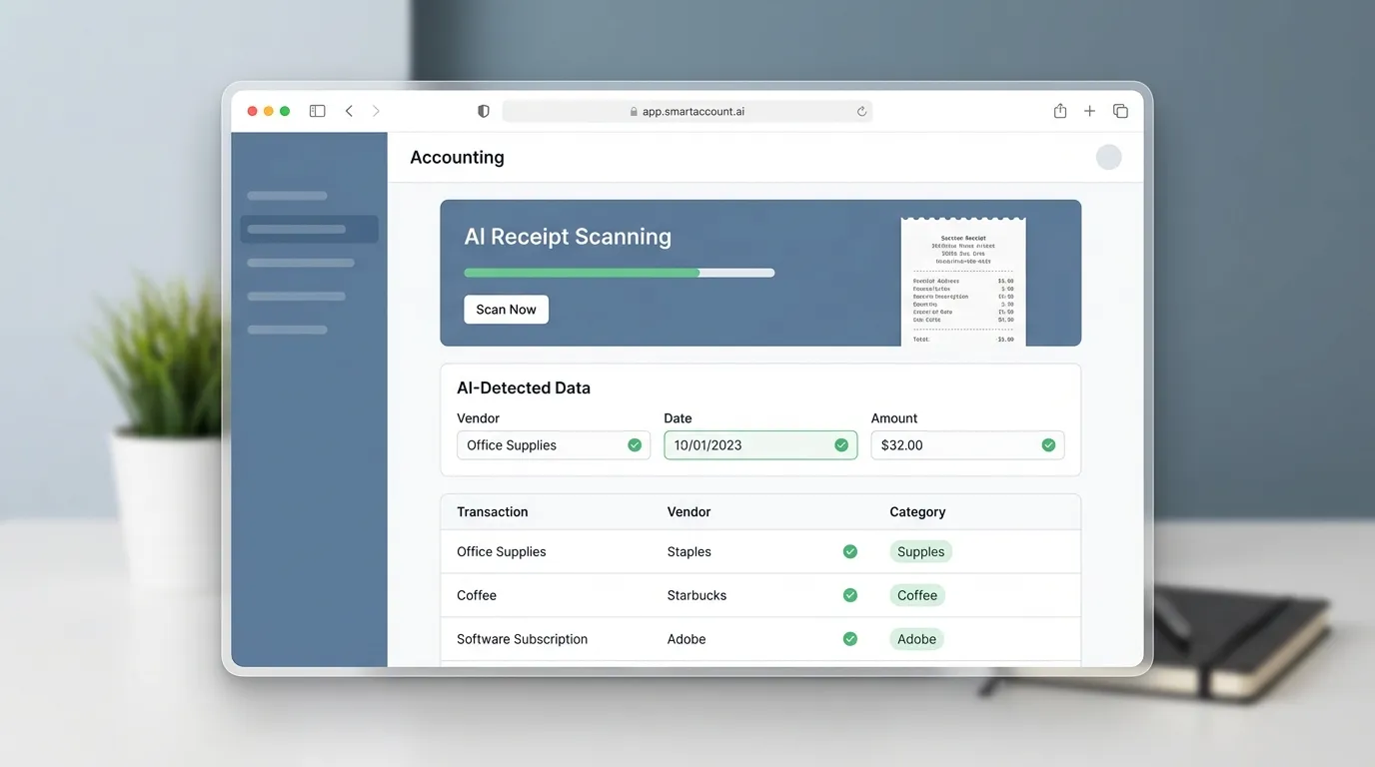The width and height of the screenshot is (1375, 767).
Task: Click the receipt scanning progress bar
Action: (619, 273)
